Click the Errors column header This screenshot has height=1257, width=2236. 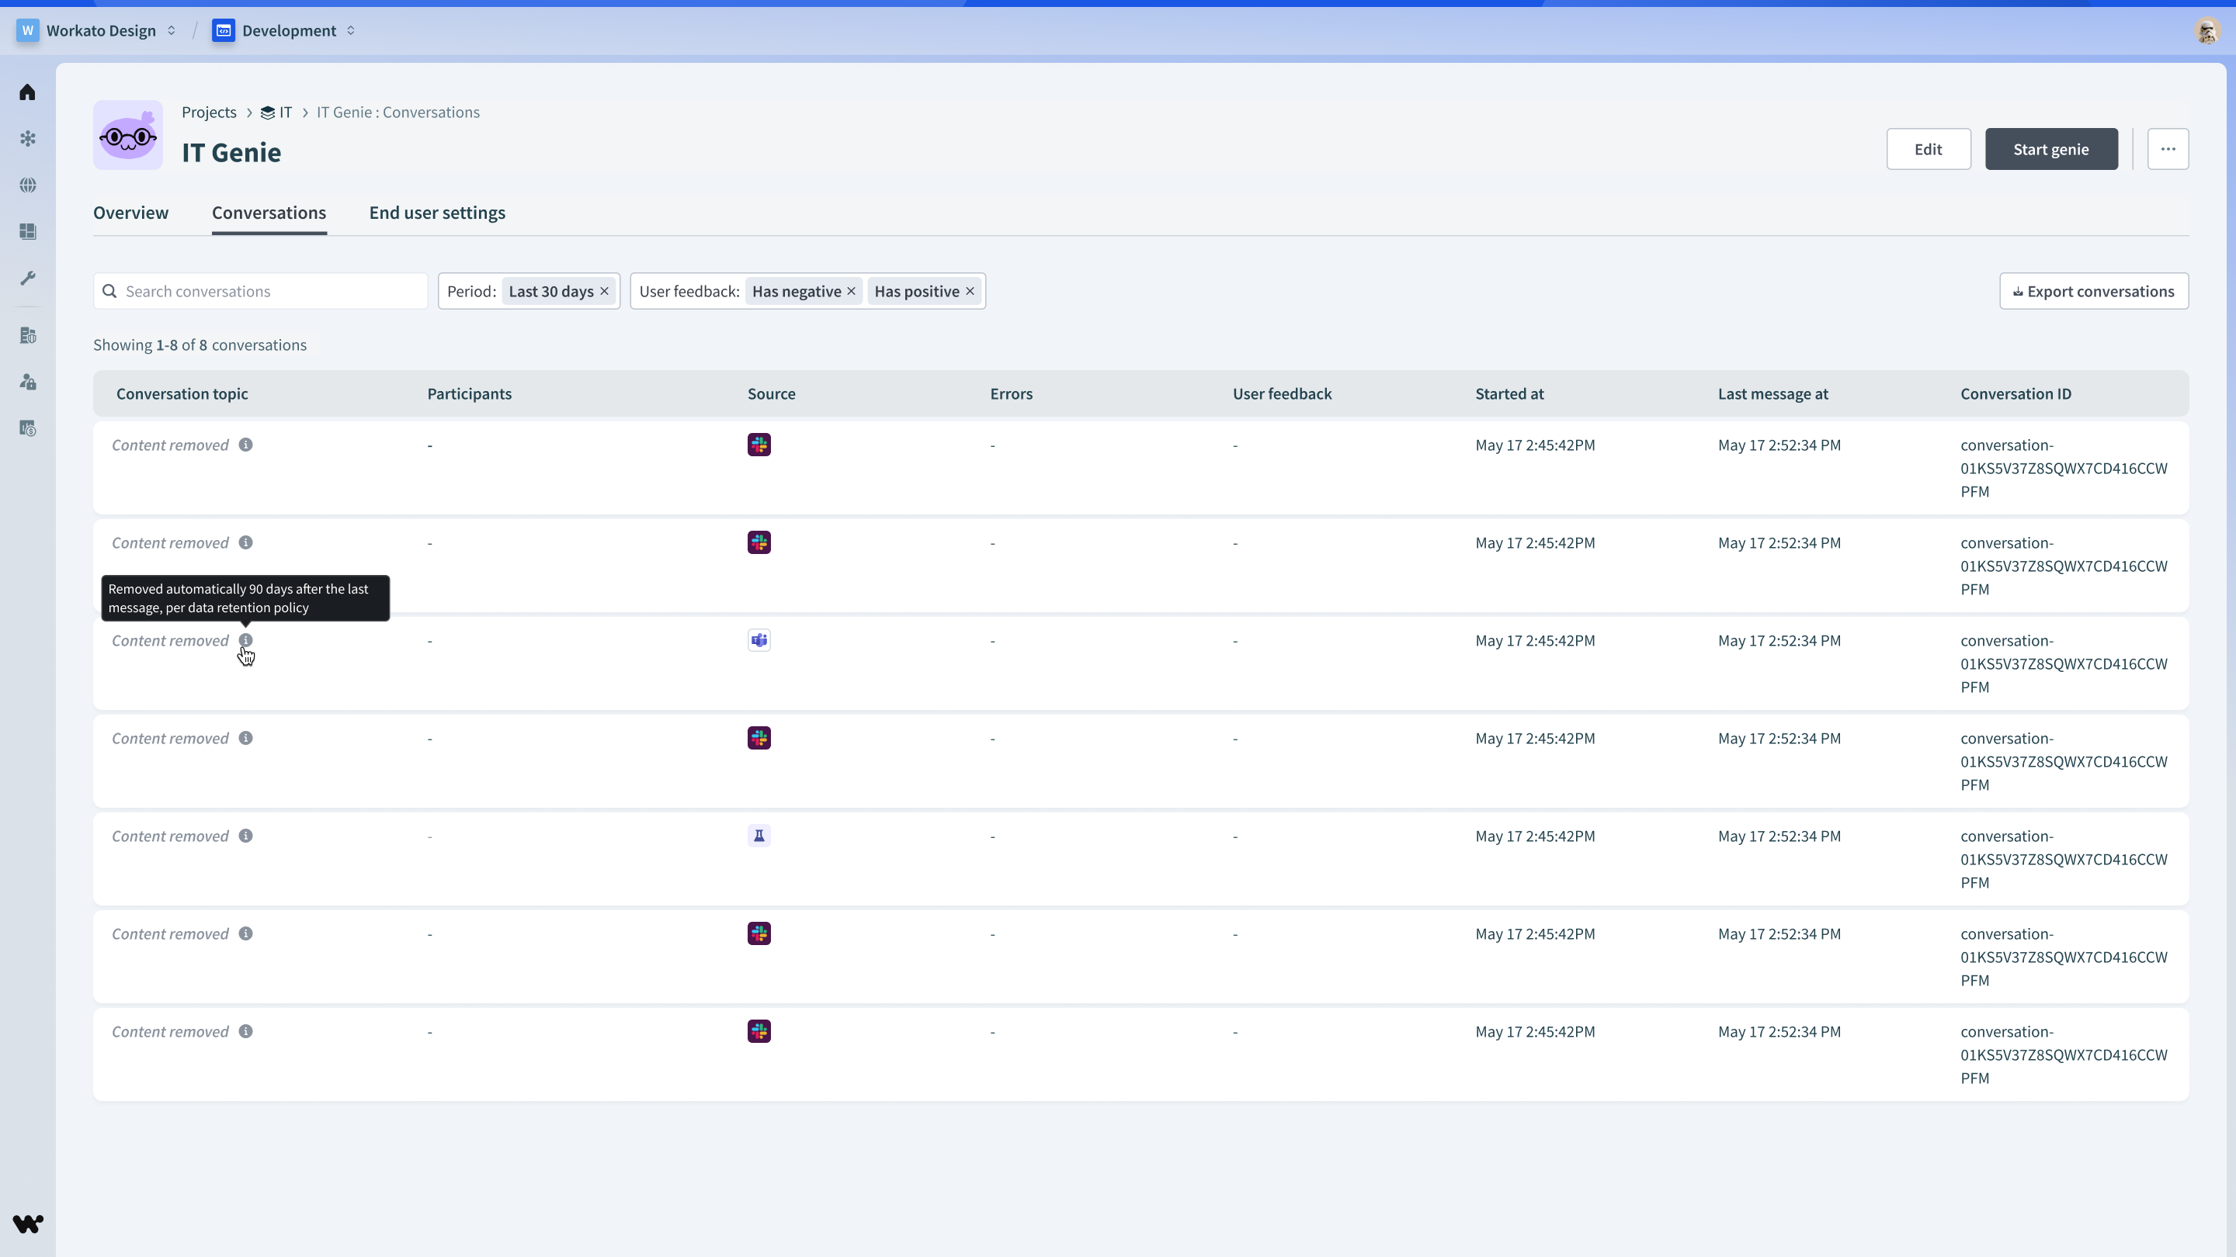(x=1011, y=394)
